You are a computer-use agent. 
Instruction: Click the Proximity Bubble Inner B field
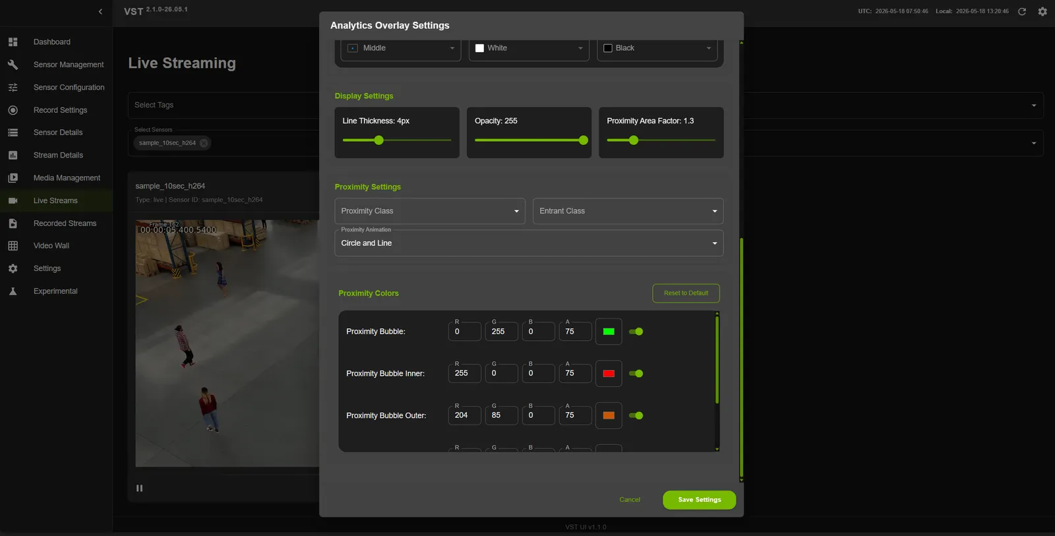(539, 374)
